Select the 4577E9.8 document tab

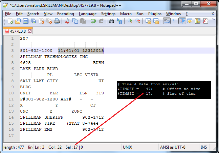point(18,31)
